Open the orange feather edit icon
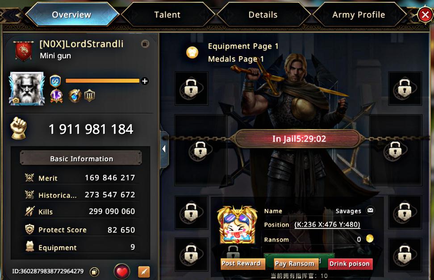The width and height of the screenshot is (434, 280). (144, 272)
